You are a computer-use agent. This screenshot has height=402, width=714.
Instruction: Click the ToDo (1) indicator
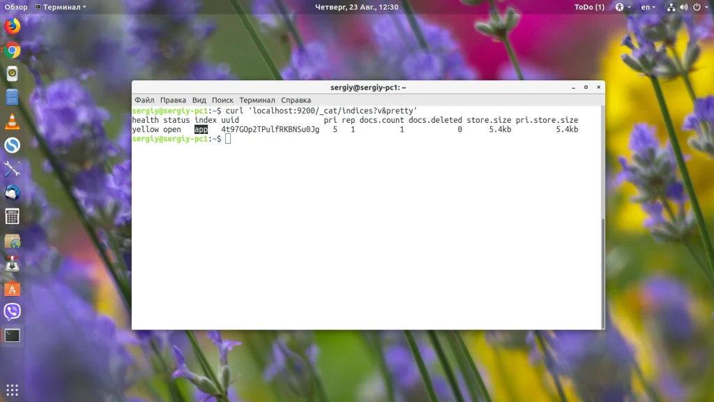pos(589,7)
